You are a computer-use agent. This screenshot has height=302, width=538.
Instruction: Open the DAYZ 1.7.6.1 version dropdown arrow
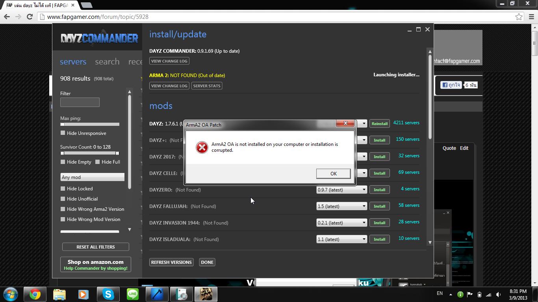coord(364,123)
